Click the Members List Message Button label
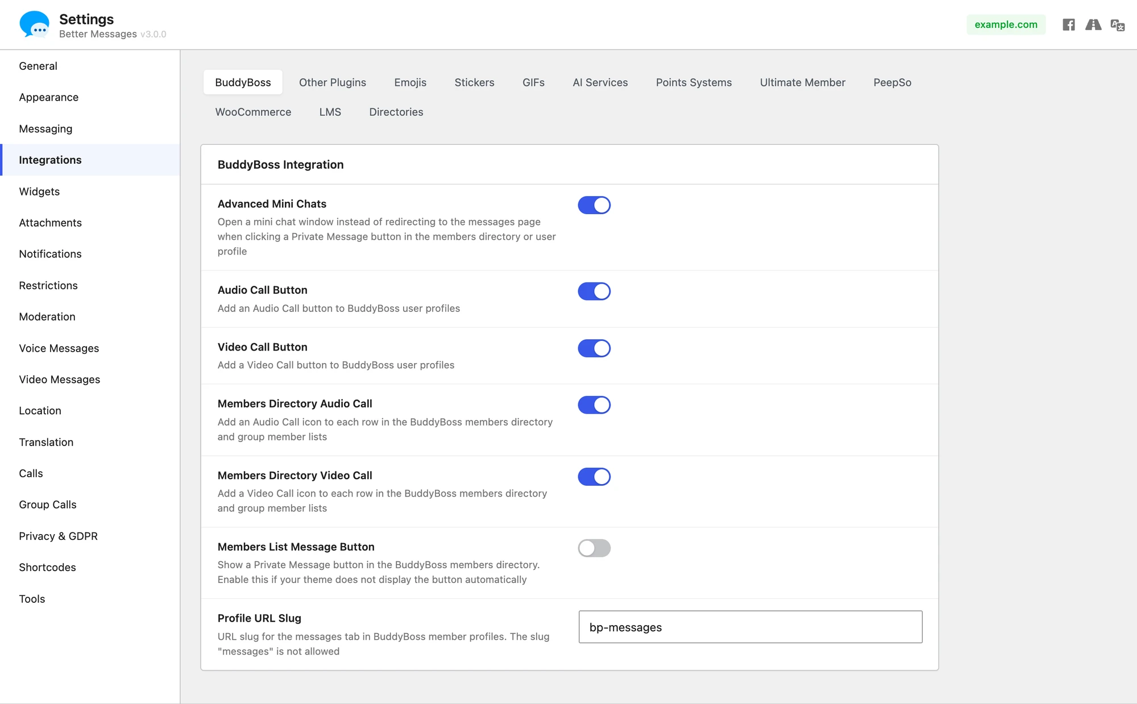 click(296, 547)
